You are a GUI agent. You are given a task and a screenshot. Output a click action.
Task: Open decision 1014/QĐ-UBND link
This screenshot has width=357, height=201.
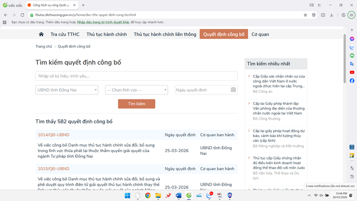pyautogui.click(x=54, y=135)
